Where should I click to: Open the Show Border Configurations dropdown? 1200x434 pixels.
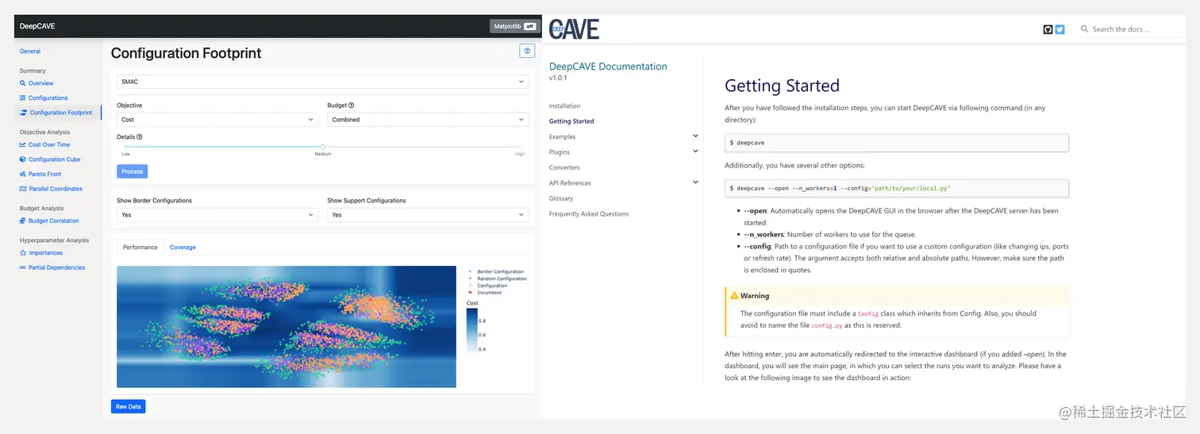(217, 215)
